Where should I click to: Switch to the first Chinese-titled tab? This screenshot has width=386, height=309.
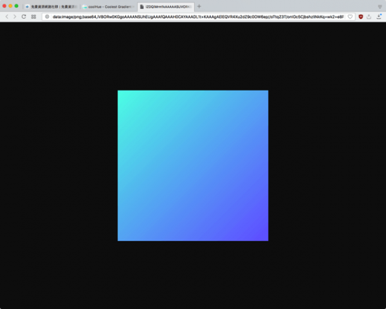tap(50, 6)
